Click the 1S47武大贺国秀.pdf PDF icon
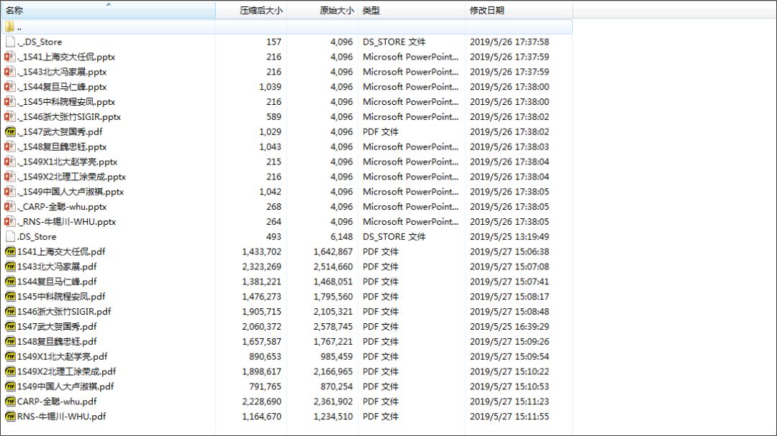The width and height of the screenshot is (777, 436). click(x=10, y=327)
